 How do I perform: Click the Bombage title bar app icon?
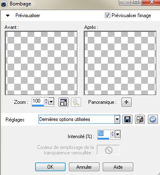[4, 4]
